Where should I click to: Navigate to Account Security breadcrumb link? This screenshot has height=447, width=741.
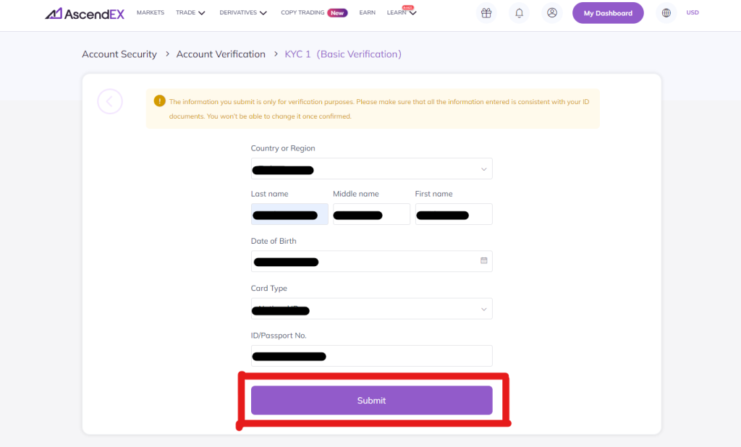(119, 54)
